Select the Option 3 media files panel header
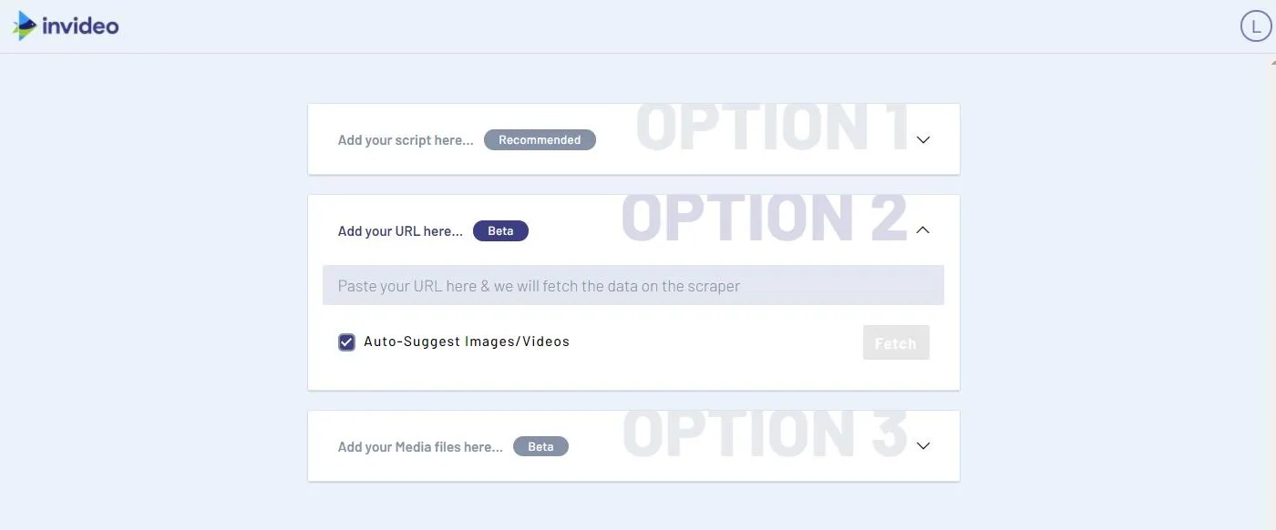Screen dimensions: 1276x530 633,445
